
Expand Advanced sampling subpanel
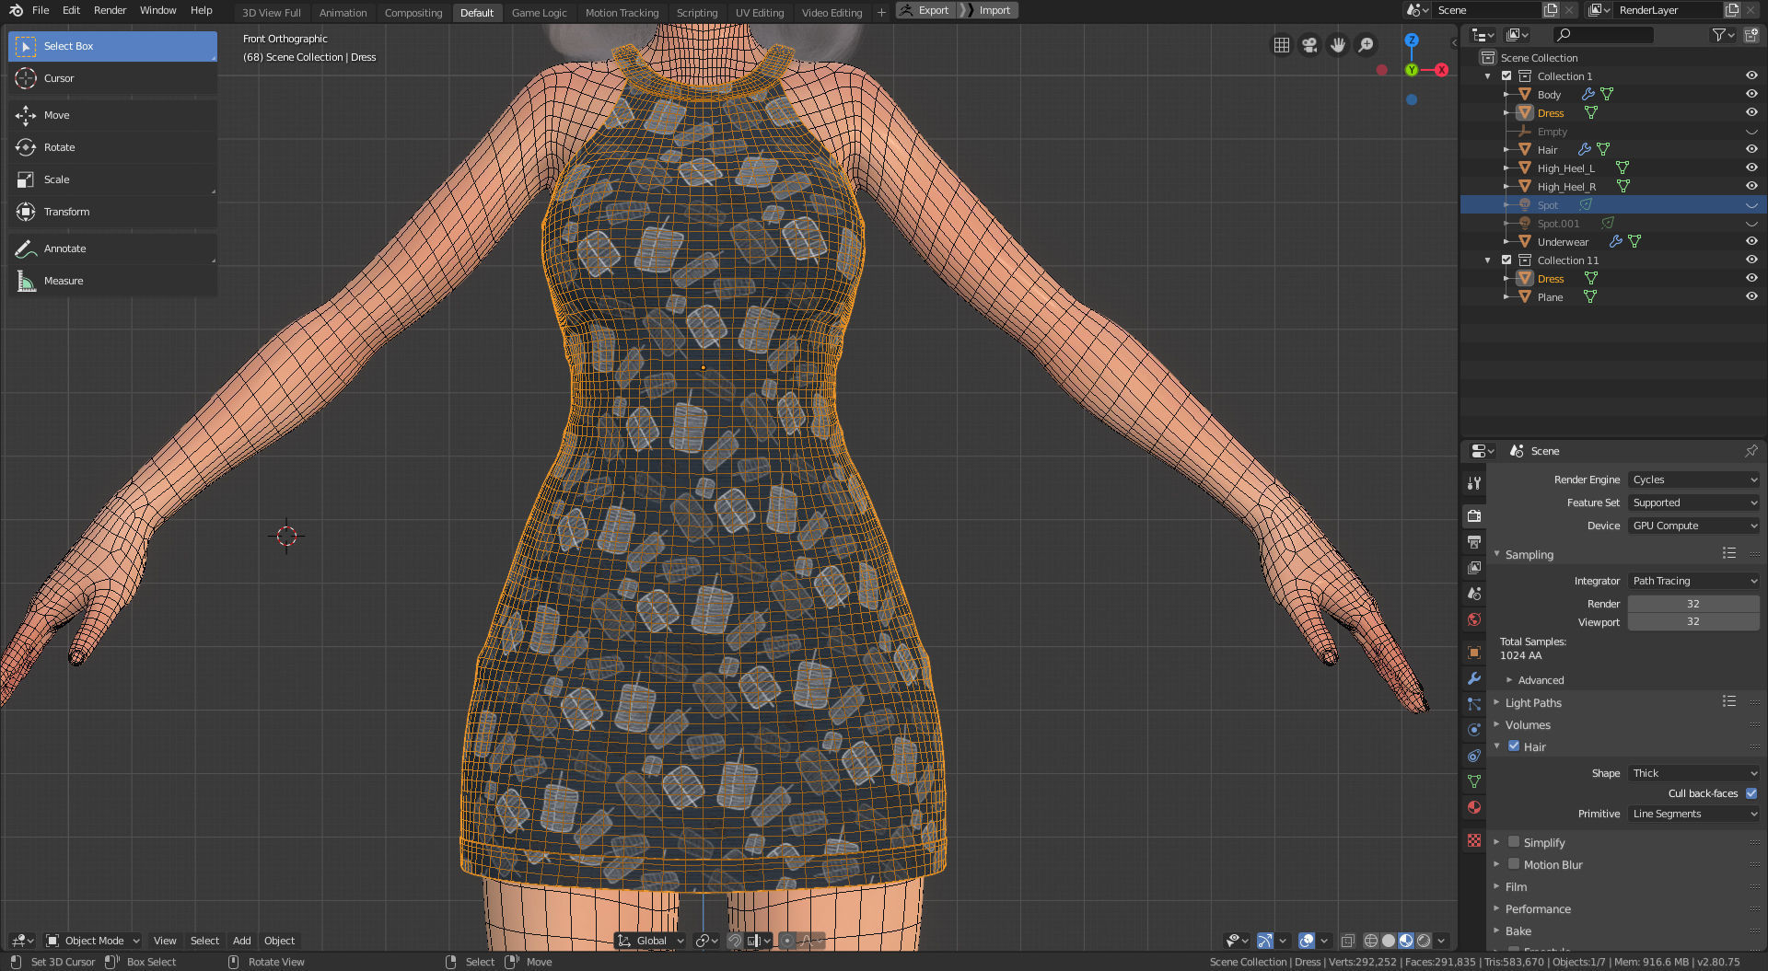click(1541, 680)
